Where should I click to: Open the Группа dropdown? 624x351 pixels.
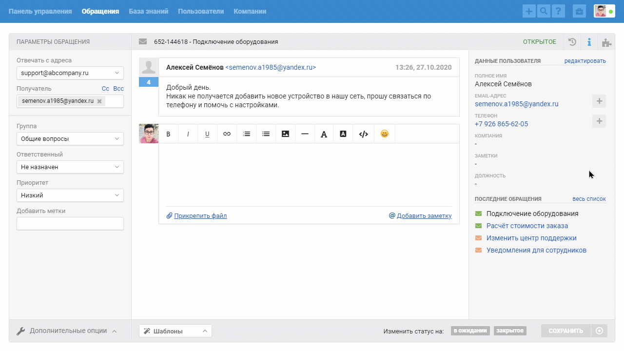pyautogui.click(x=70, y=138)
